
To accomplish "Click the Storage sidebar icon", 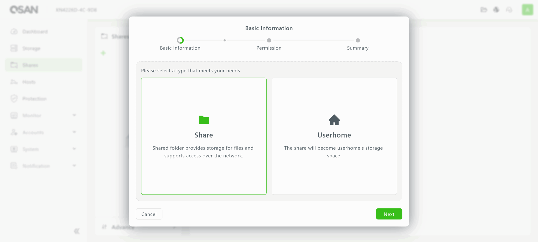I will point(14,48).
